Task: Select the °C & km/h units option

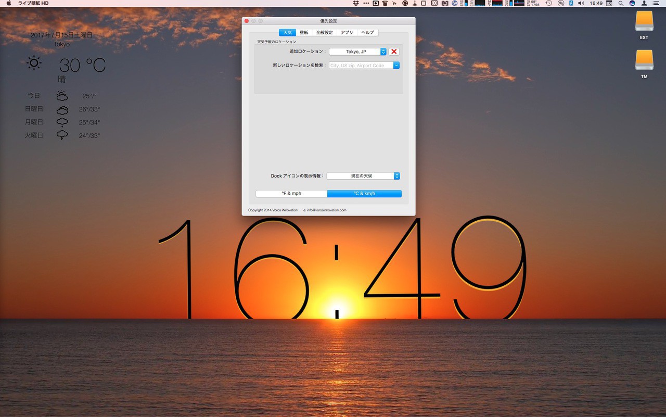Action: (364, 194)
